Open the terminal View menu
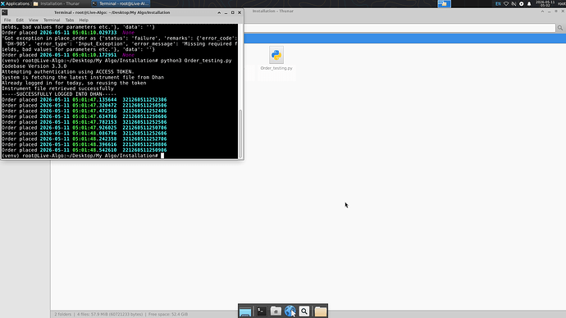The height and width of the screenshot is (318, 566). coord(33,20)
